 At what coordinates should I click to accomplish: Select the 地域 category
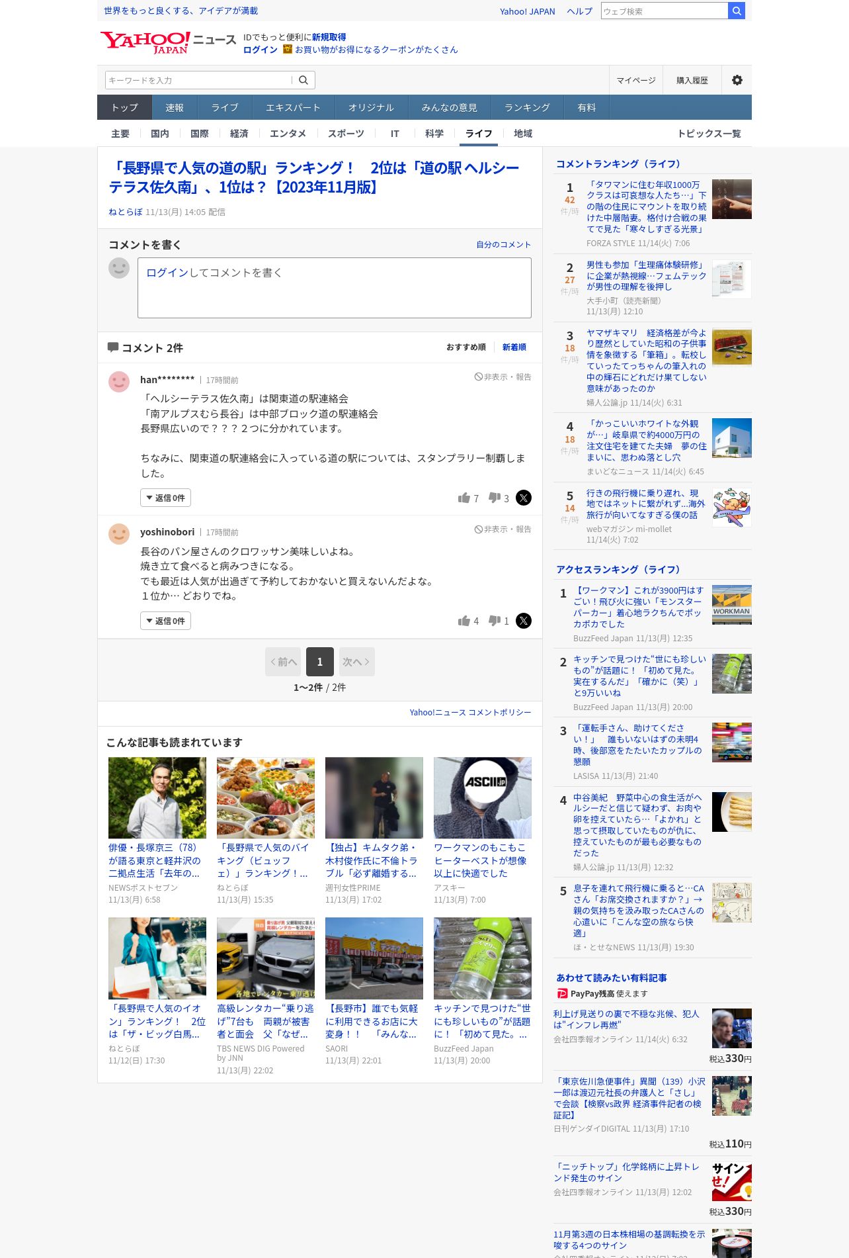[x=523, y=134]
